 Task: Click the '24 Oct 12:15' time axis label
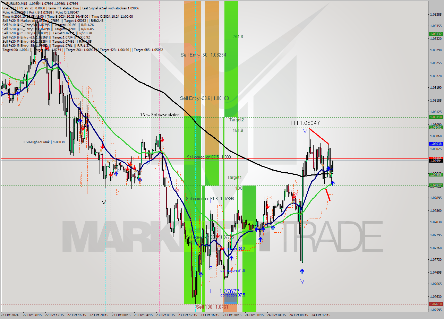tap(321, 315)
